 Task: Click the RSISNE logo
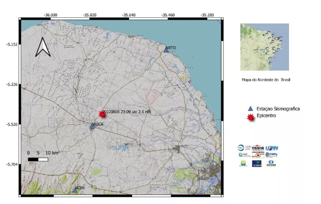click(x=258, y=147)
